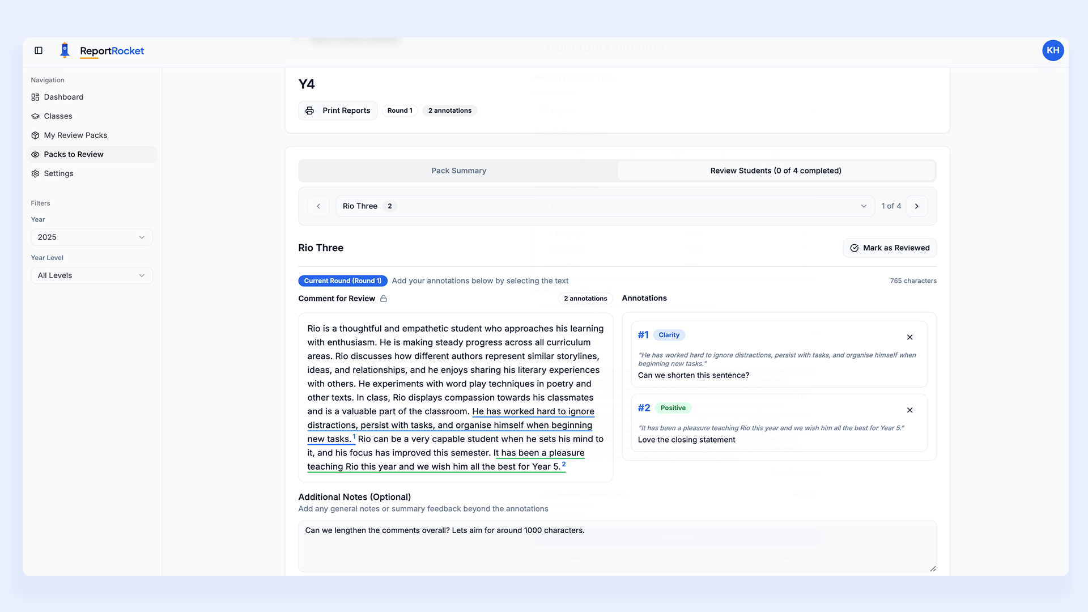Image resolution: width=1088 pixels, height=612 pixels.
Task: Click the eye icon for Packs to Review
Action: click(x=35, y=154)
